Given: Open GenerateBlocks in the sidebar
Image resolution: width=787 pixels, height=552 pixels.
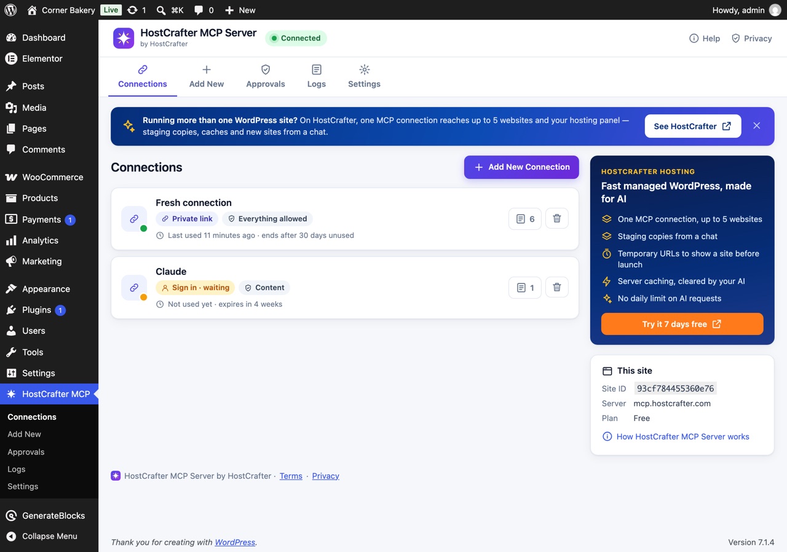Looking at the screenshot, I should tap(49, 515).
